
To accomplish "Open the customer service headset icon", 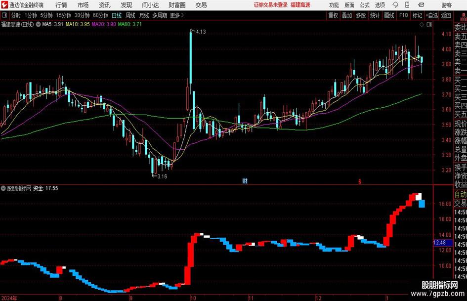I will point(395,5).
